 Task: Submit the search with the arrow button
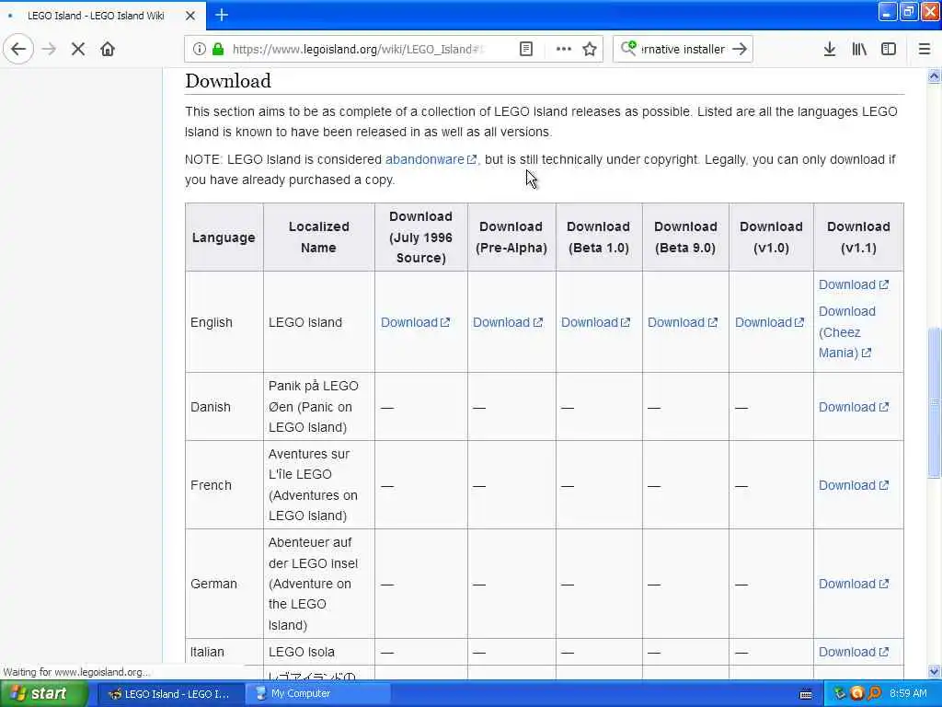[741, 50]
